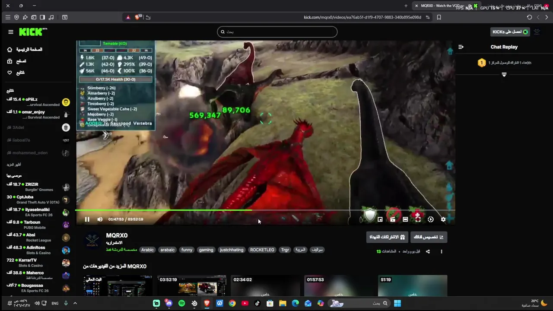
Task: Select the gaming tag
Action: pyautogui.click(x=206, y=250)
